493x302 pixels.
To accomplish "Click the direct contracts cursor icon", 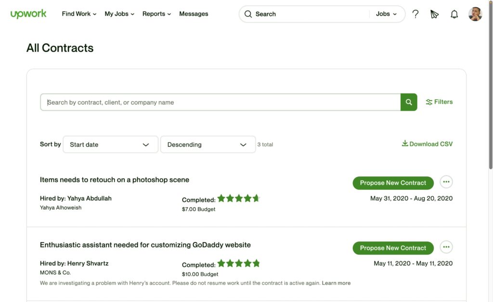I will (435, 14).
